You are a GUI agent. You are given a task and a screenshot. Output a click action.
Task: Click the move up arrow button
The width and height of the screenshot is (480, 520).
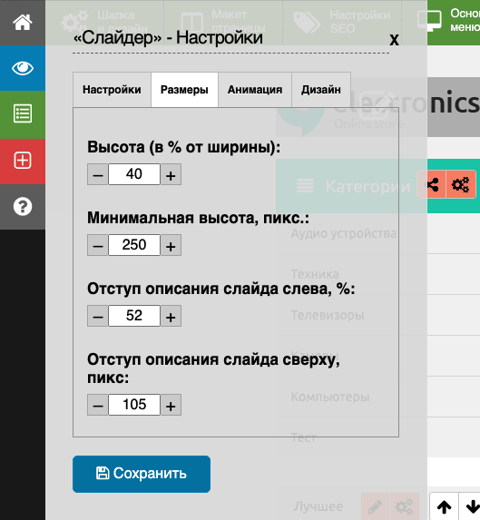(445, 506)
